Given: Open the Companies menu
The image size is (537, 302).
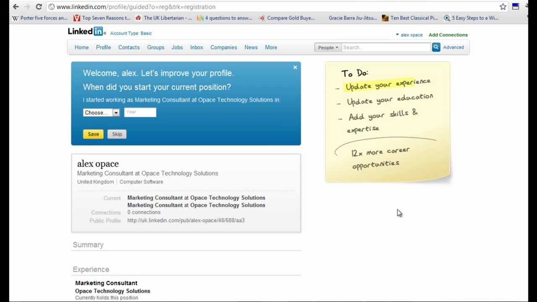Looking at the screenshot, I should click(224, 47).
